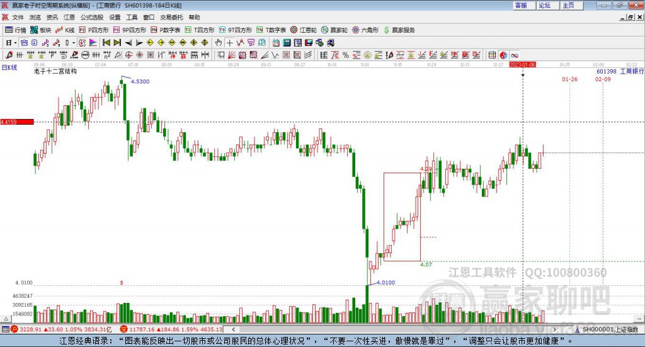This screenshot has width=645, height=347.
Task: Click the 4.5300 high price label
Action: 140,81
